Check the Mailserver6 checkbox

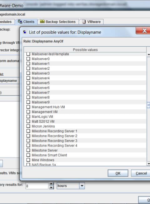[x=28, y=88]
